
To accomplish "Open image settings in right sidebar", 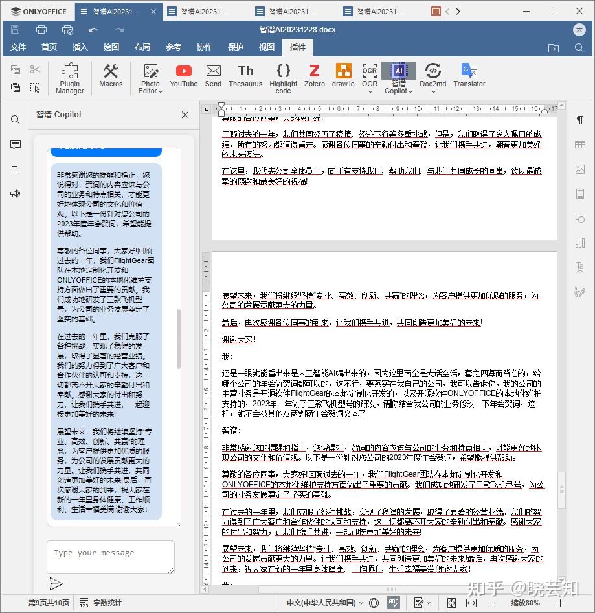I will tap(580, 169).
